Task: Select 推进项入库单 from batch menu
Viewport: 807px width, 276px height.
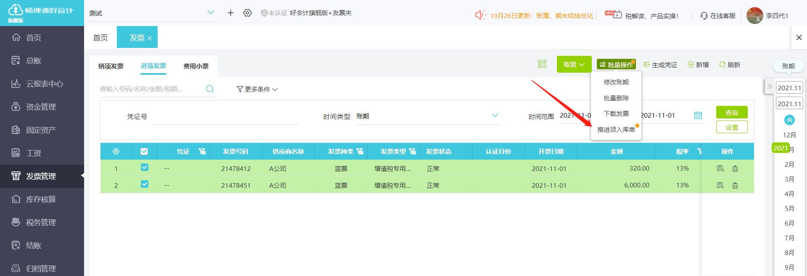Action: [x=616, y=129]
